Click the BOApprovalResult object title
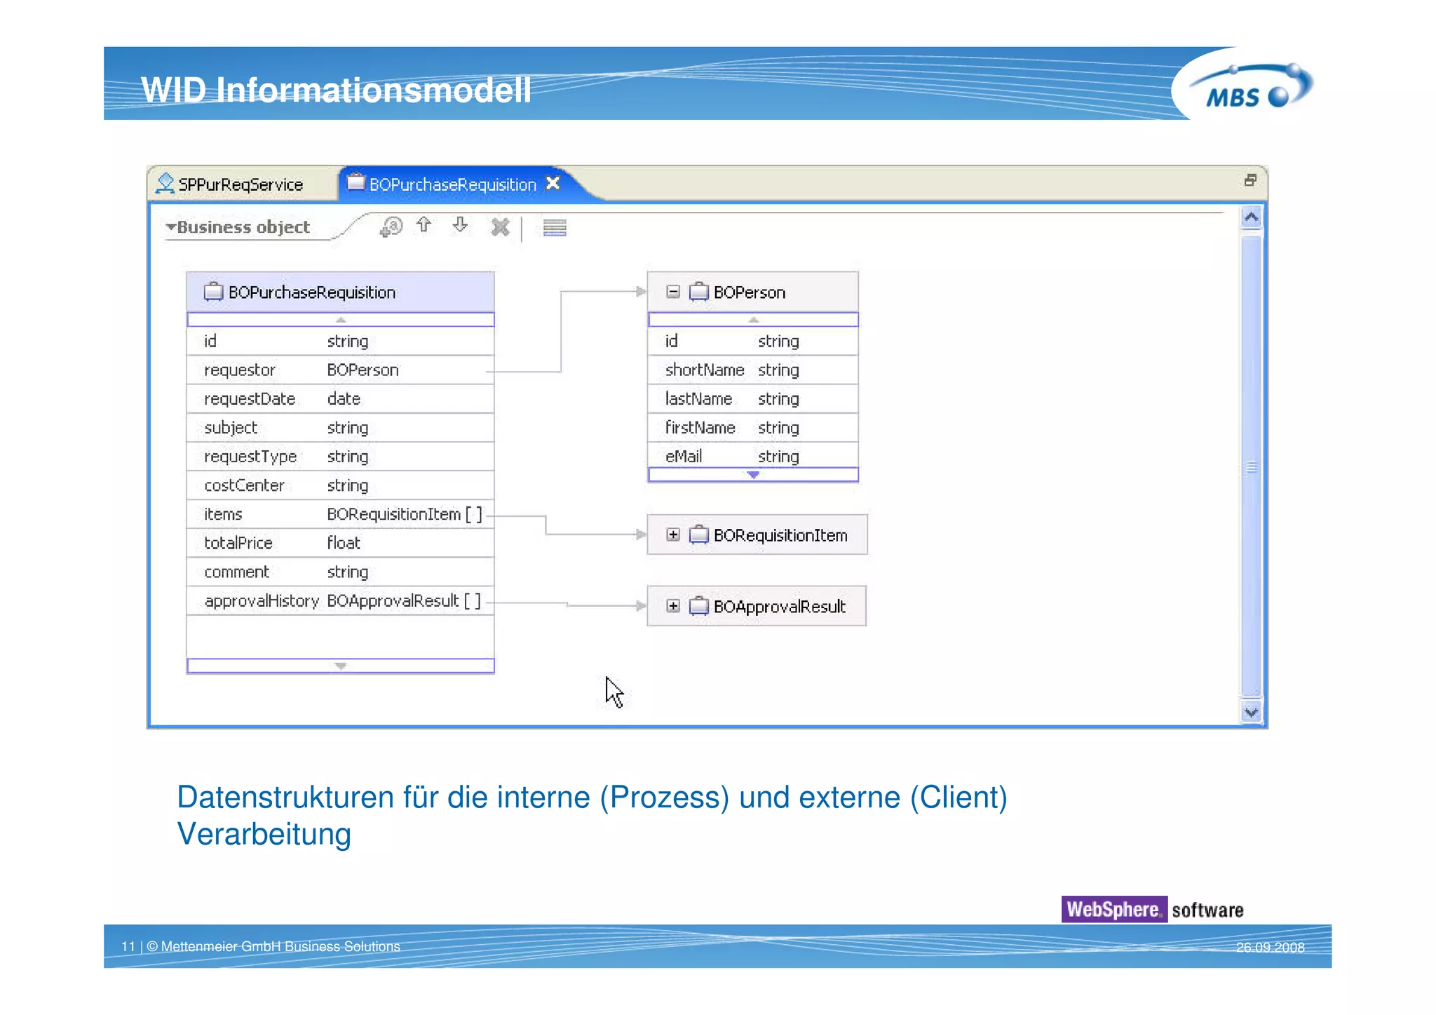Viewport: 1436px width, 1015px height. pyautogui.click(x=780, y=607)
